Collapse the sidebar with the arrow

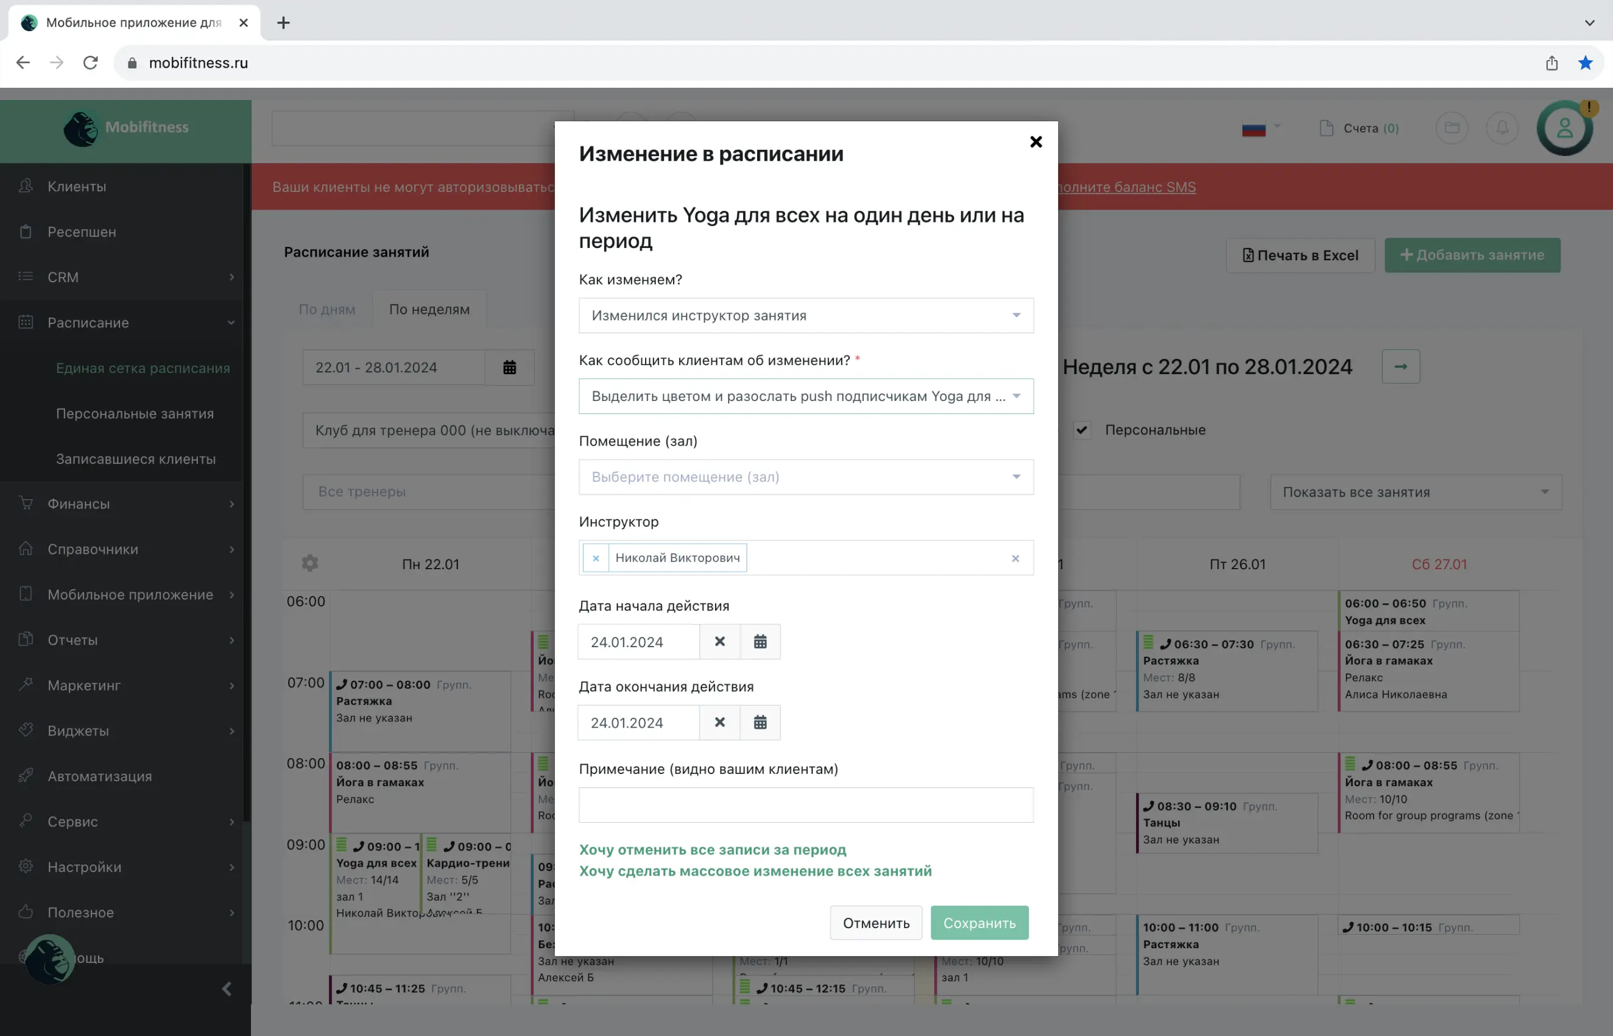click(227, 989)
